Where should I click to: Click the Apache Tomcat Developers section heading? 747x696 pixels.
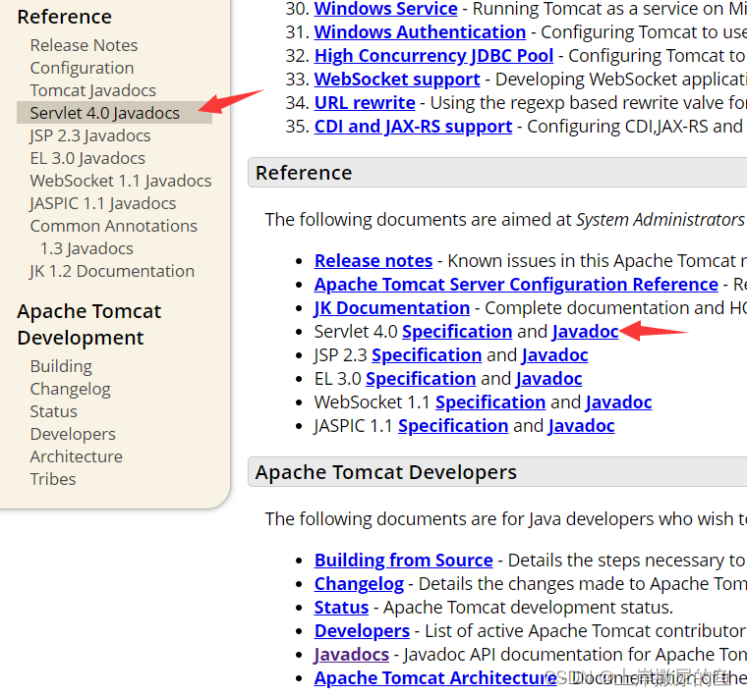pos(386,472)
